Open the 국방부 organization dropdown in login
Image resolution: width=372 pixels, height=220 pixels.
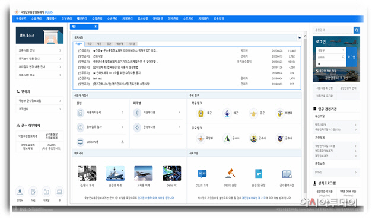(x=330, y=50)
